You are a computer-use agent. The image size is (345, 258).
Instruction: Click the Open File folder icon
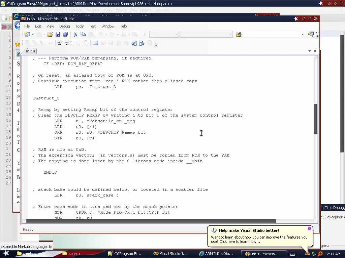[50, 35]
